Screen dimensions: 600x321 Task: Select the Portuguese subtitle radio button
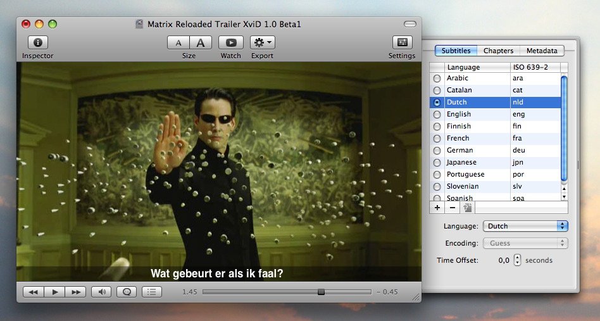tap(437, 175)
